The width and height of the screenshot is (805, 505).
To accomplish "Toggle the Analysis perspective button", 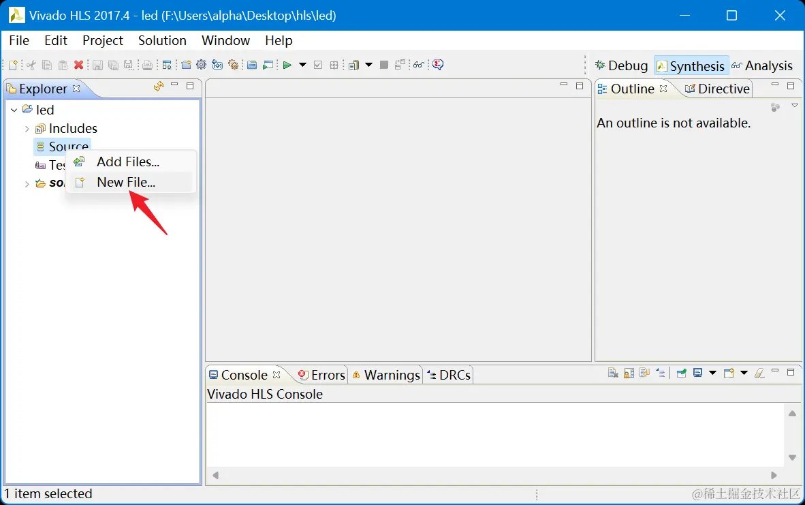I will click(762, 65).
